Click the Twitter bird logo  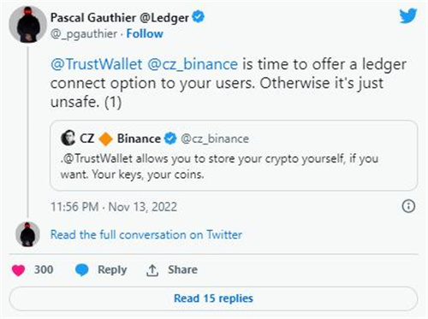click(x=408, y=16)
